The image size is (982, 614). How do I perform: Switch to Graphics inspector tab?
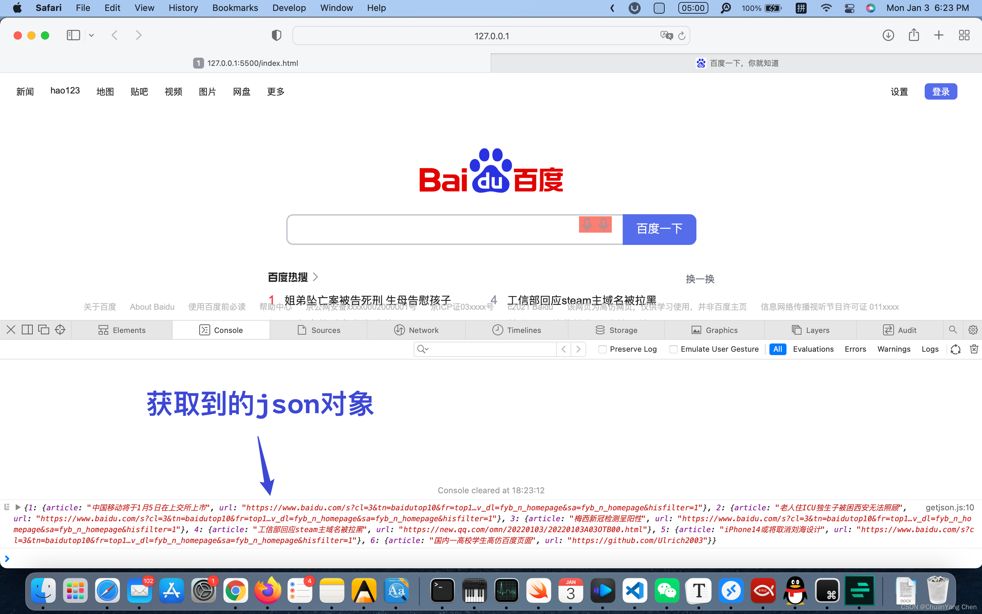(714, 330)
